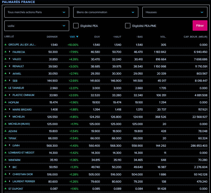Click the green up-trend icon beside HOPIUM
The width and height of the screenshot is (211, 193).
tap(5, 102)
